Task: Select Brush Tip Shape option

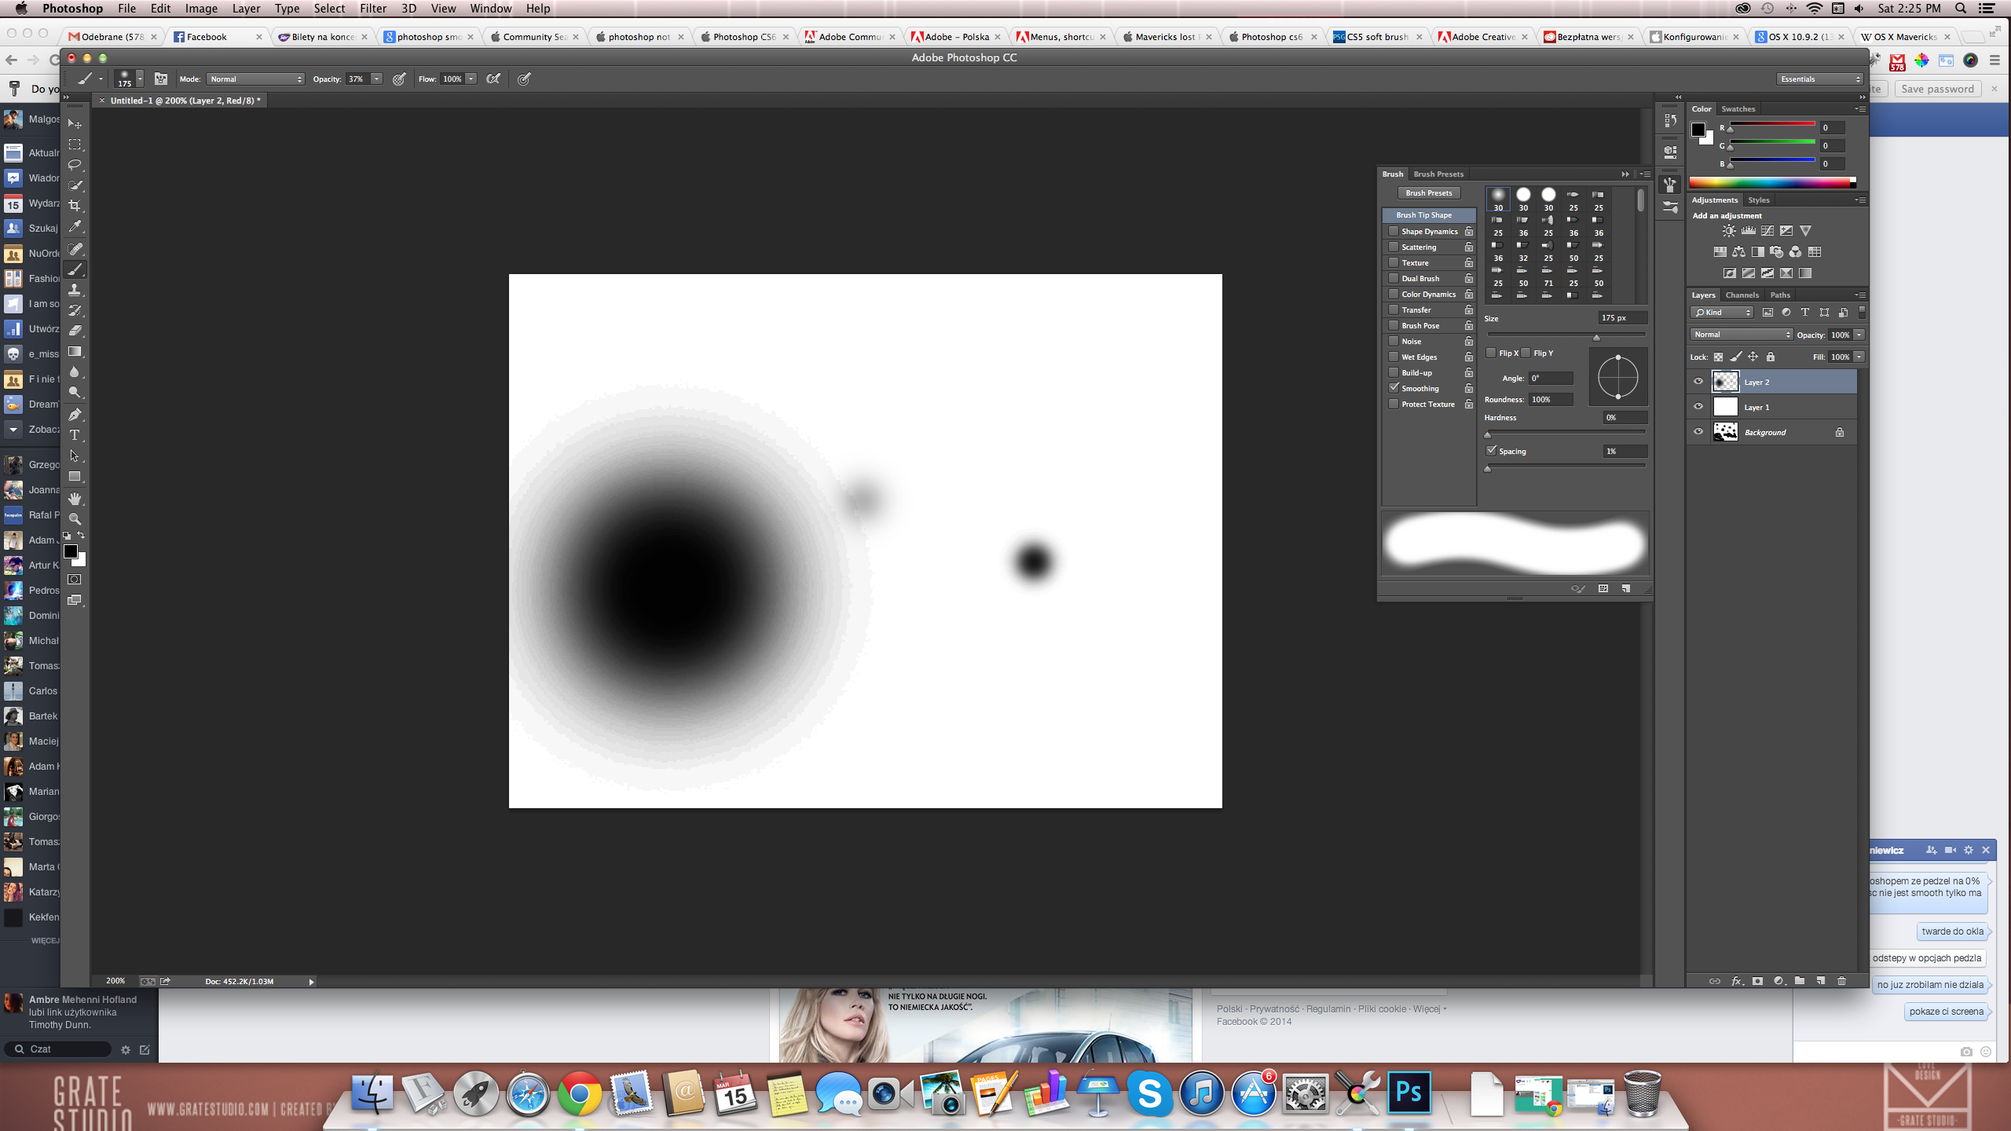Action: pyautogui.click(x=1423, y=215)
